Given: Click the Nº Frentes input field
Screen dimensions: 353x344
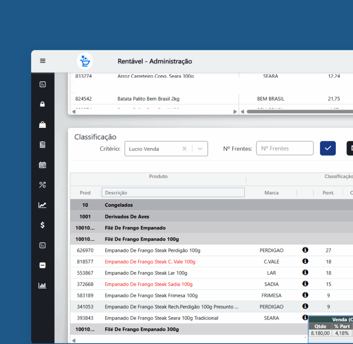Looking at the screenshot, I should (x=284, y=148).
